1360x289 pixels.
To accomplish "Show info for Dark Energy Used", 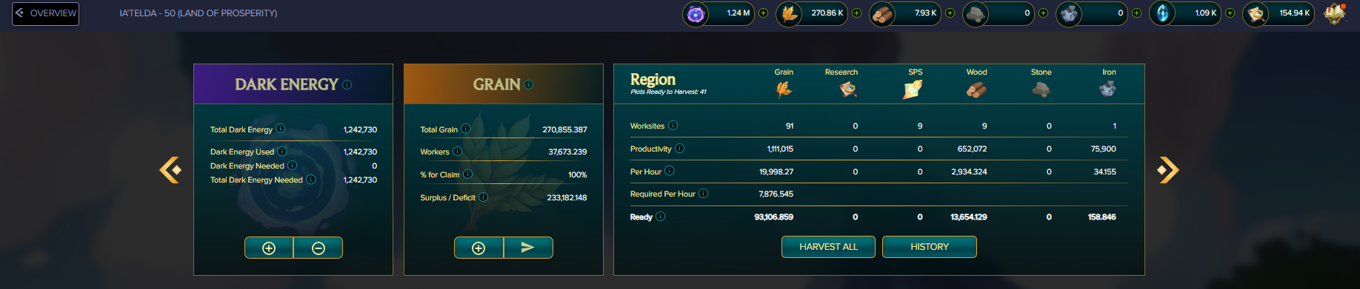I will pyautogui.click(x=281, y=151).
